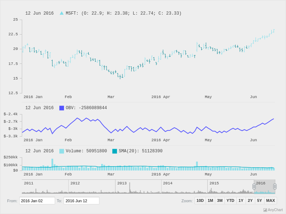Click the $-3.3k OBV axis label

(11, 136)
